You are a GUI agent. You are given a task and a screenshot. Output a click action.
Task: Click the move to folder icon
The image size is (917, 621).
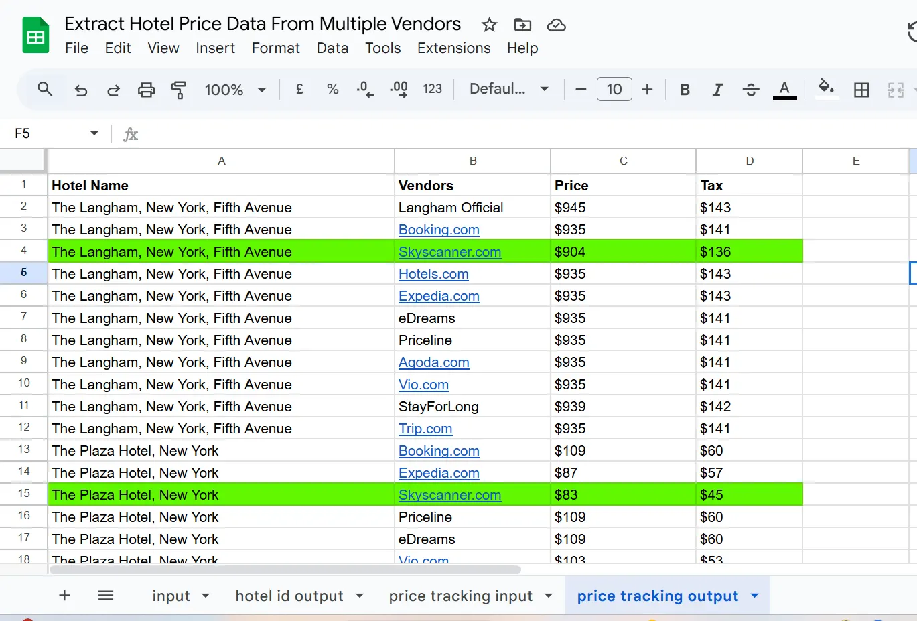[x=522, y=25]
